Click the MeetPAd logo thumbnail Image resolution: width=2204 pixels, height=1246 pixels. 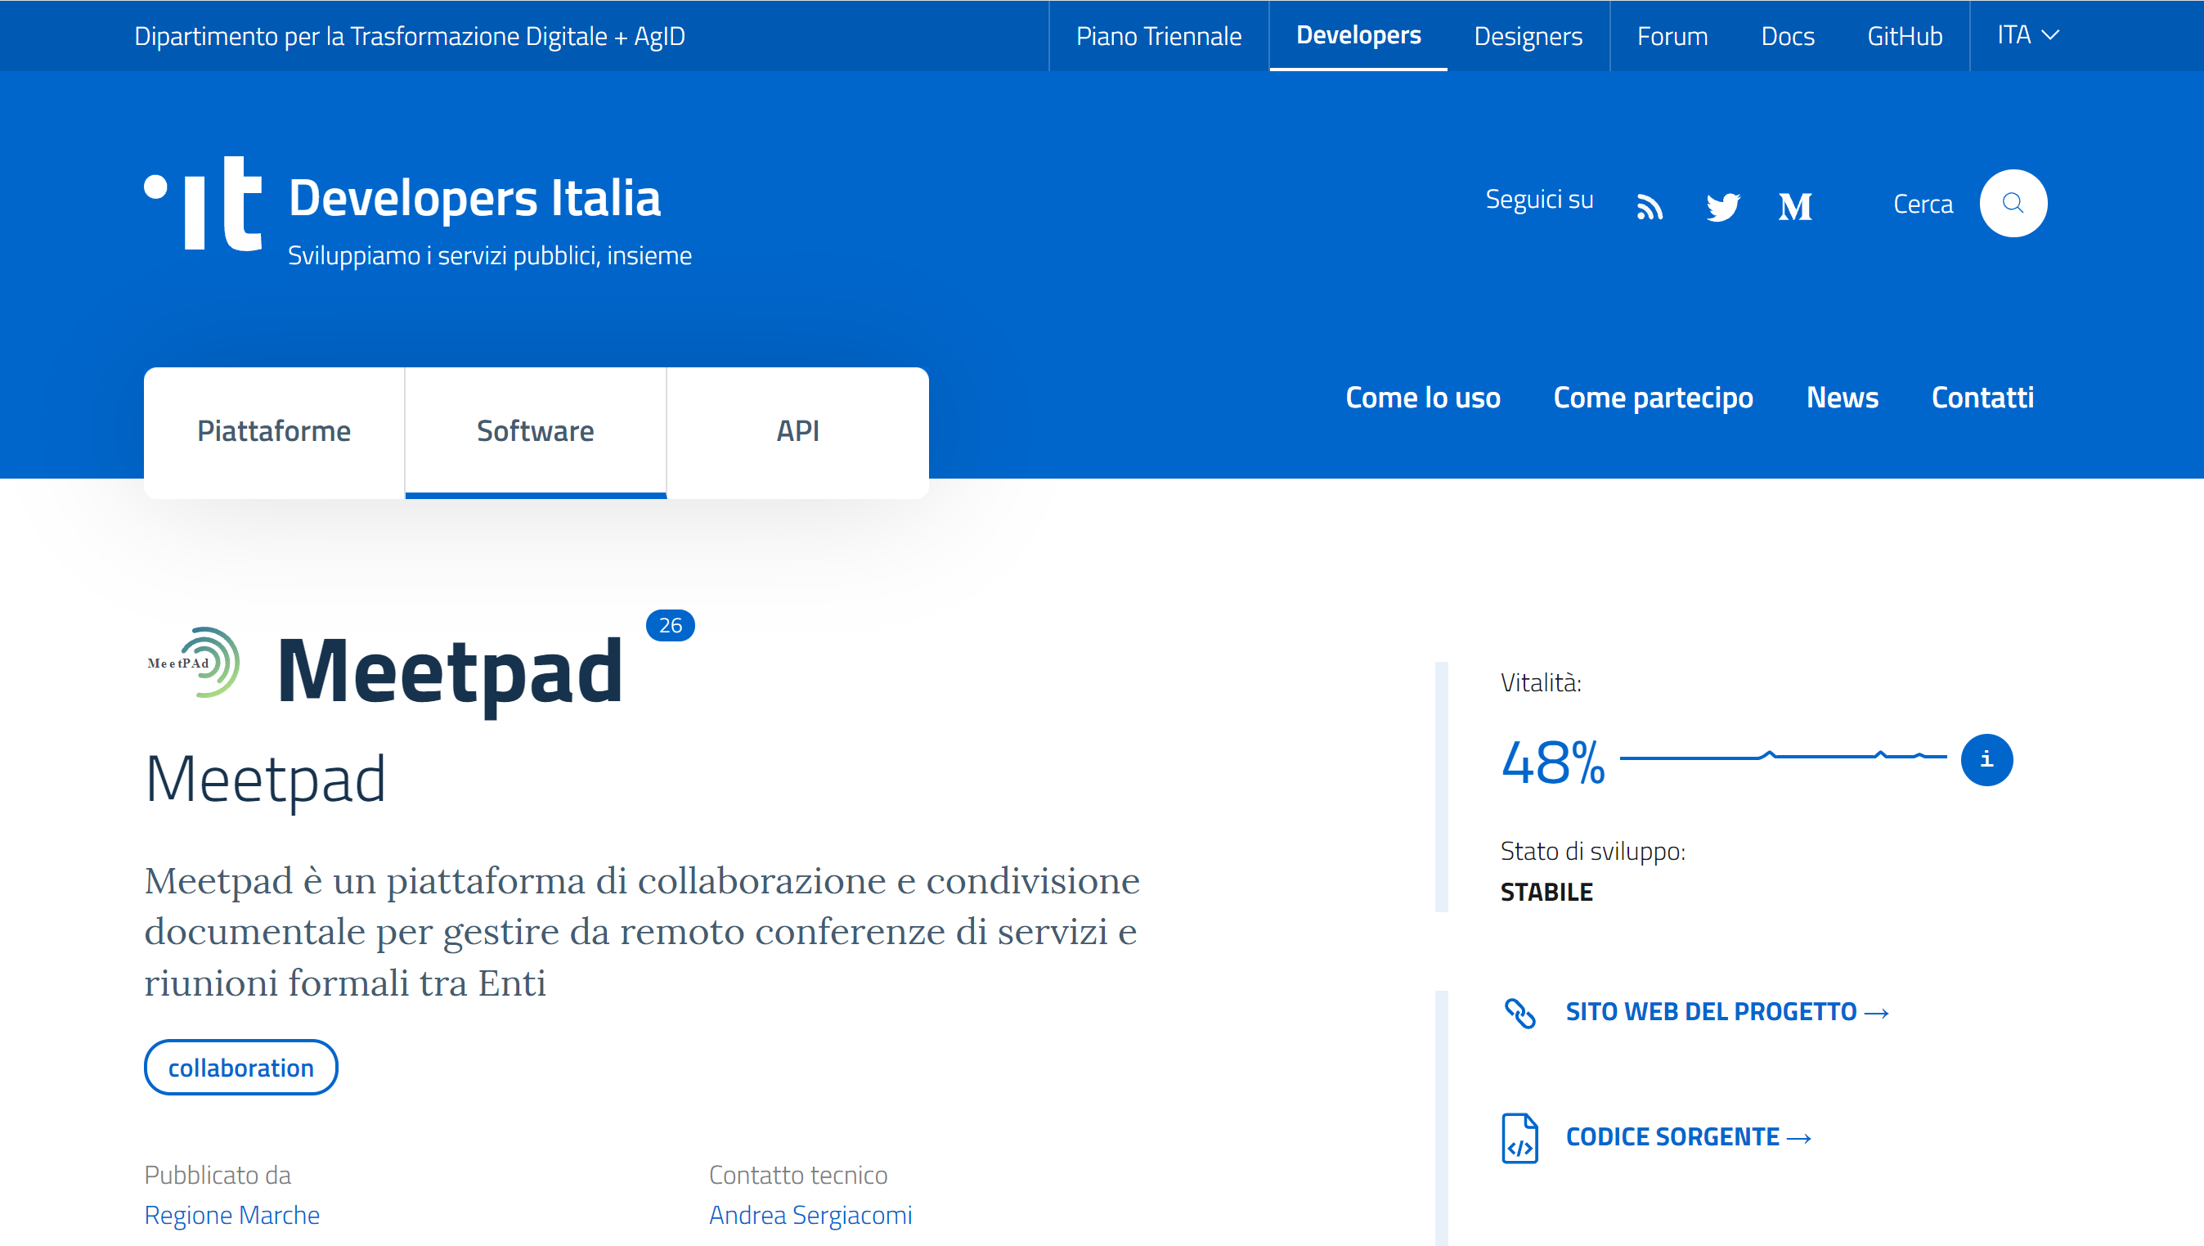193,662
